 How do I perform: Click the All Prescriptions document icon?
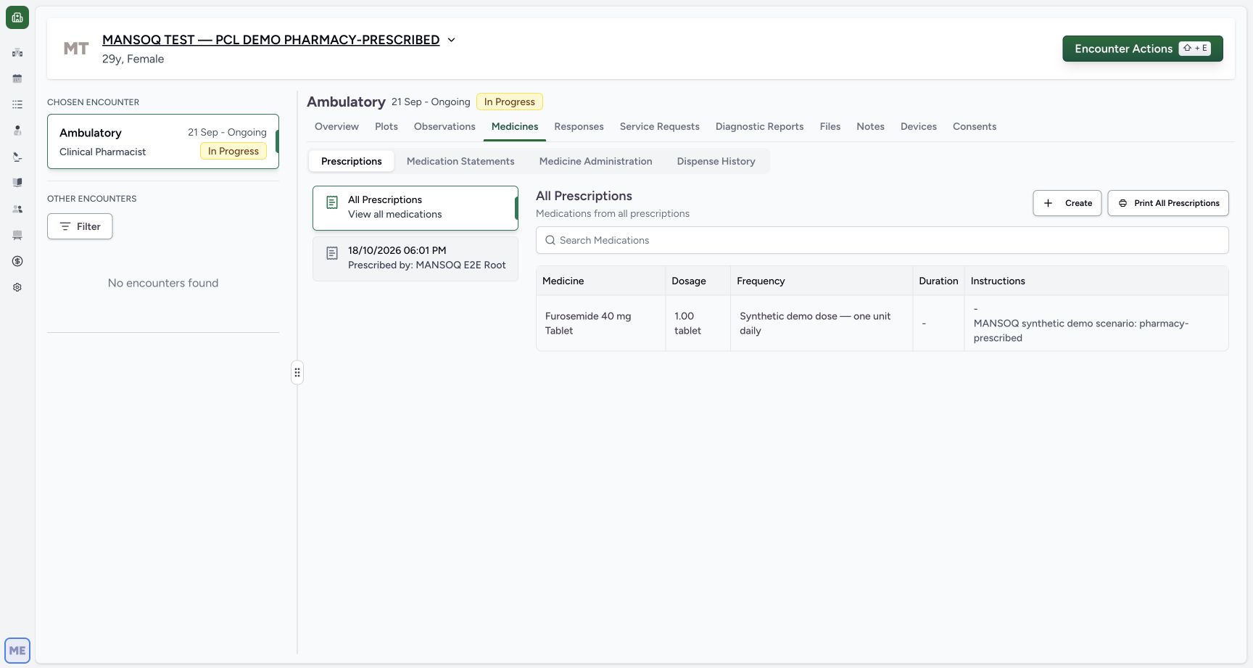332,202
